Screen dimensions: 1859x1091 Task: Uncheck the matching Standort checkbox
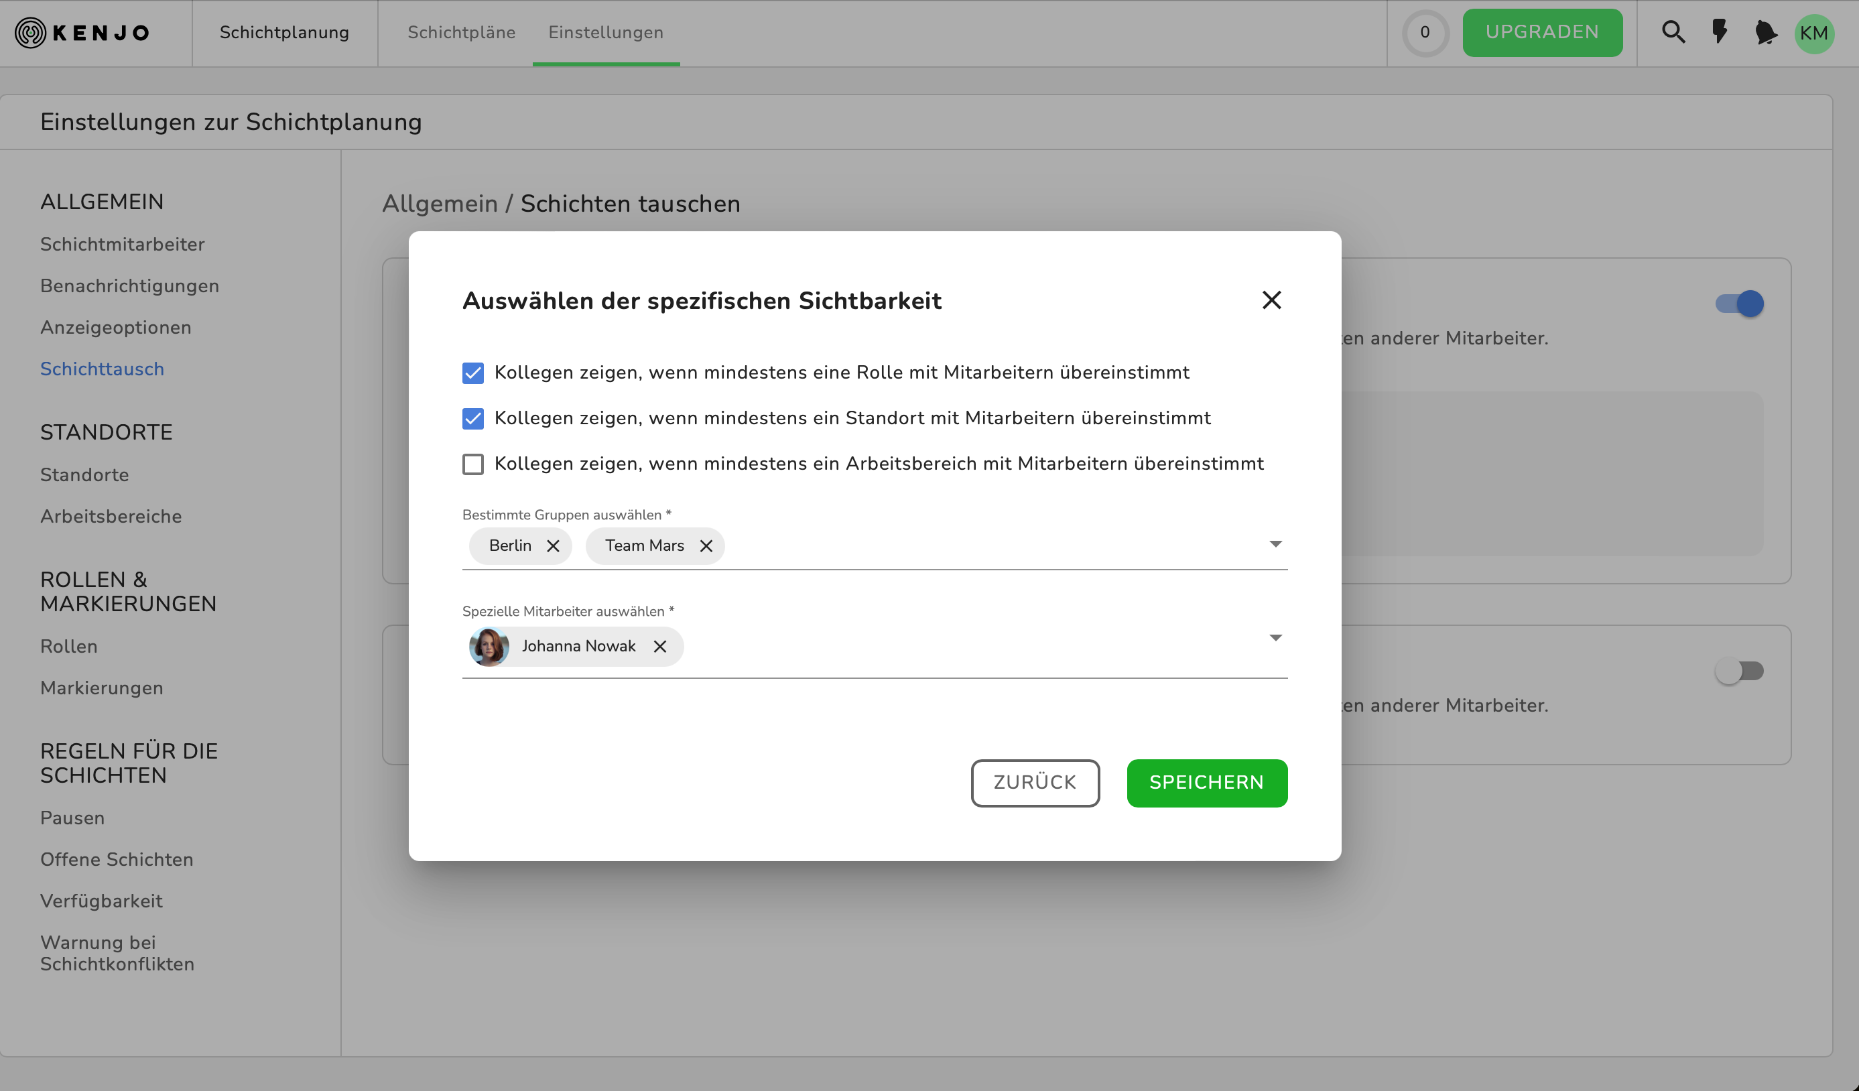473,419
